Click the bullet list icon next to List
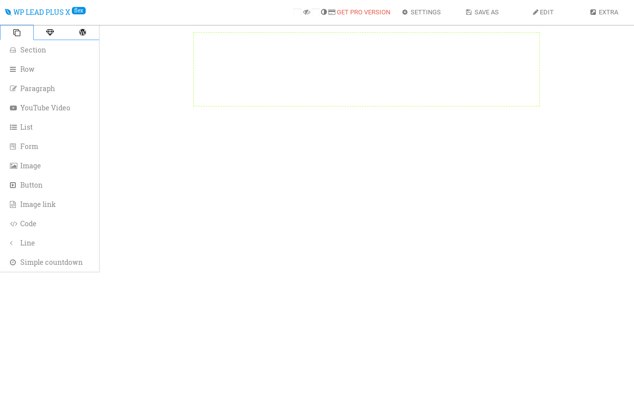Image resolution: width=634 pixels, height=396 pixels. 13,127
